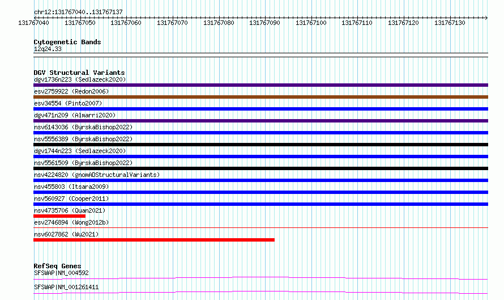The width and height of the screenshot is (504, 300).
Task: Click the dgv471n209 (Almarri2020) label
Action: point(75,115)
